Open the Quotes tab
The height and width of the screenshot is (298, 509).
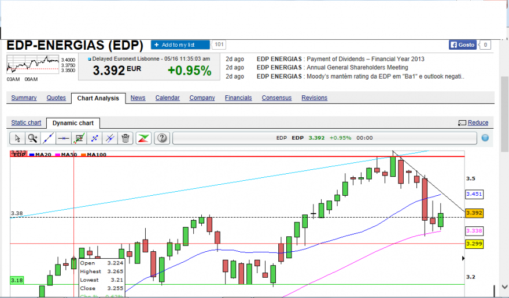coord(56,98)
